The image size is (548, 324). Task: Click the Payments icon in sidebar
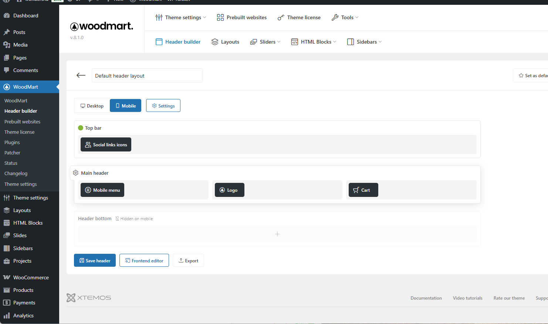[7, 303]
